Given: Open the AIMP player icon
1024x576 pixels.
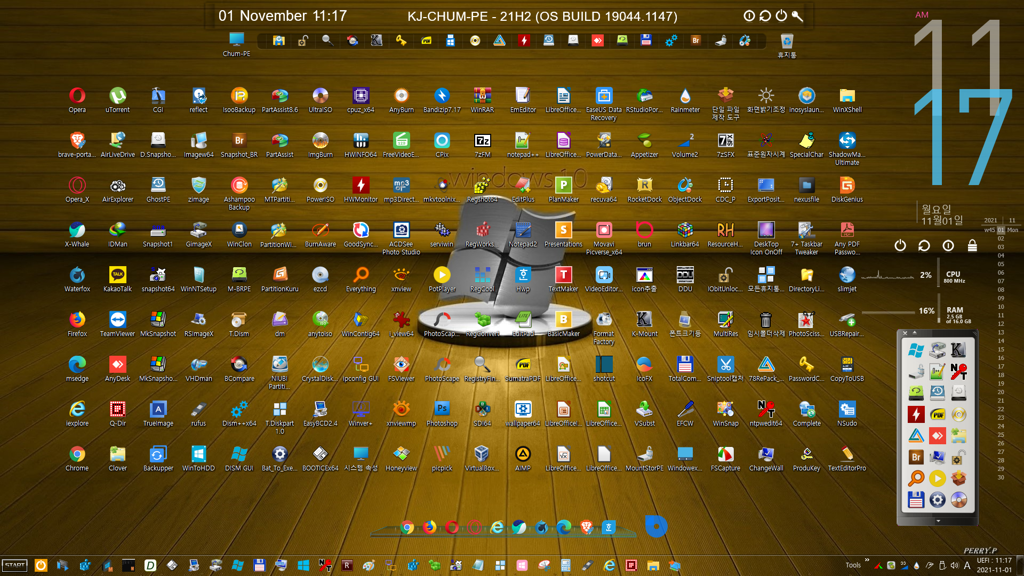Looking at the screenshot, I should (523, 458).
